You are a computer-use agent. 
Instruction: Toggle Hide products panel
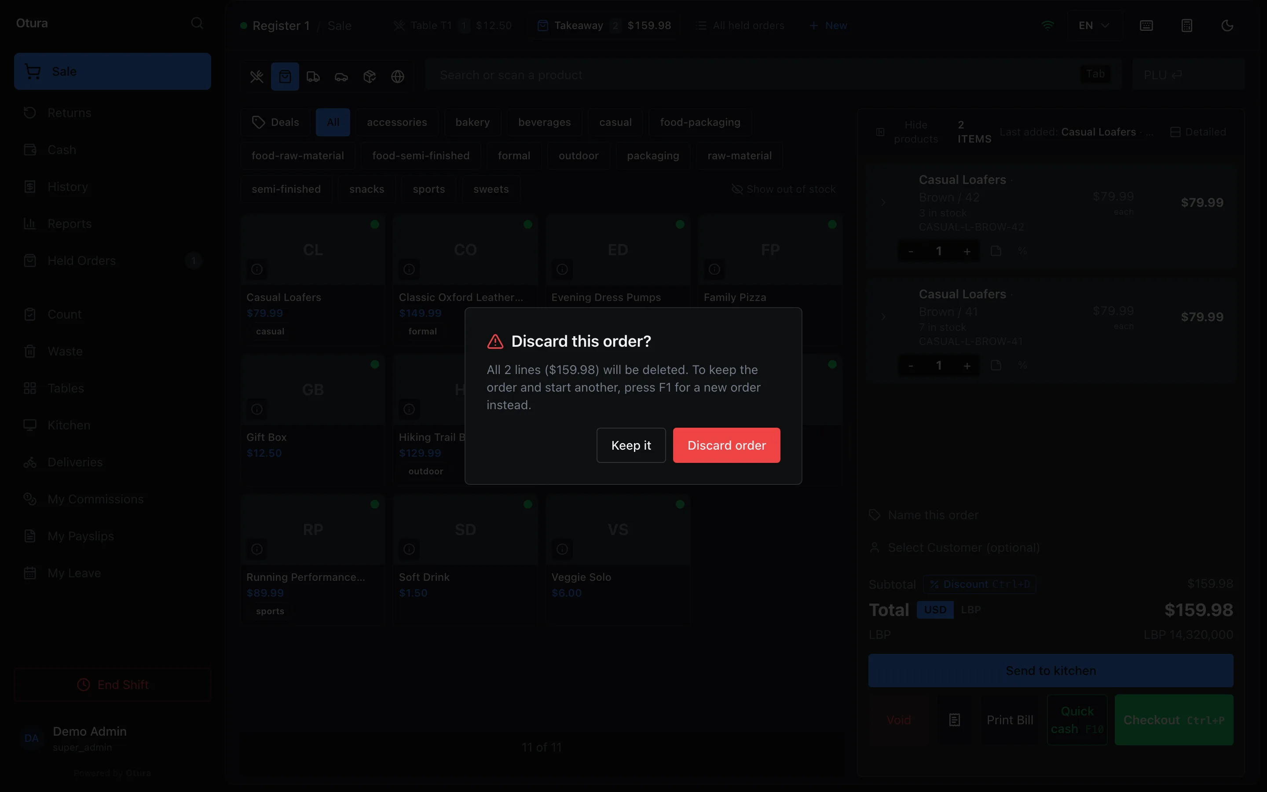click(x=907, y=132)
